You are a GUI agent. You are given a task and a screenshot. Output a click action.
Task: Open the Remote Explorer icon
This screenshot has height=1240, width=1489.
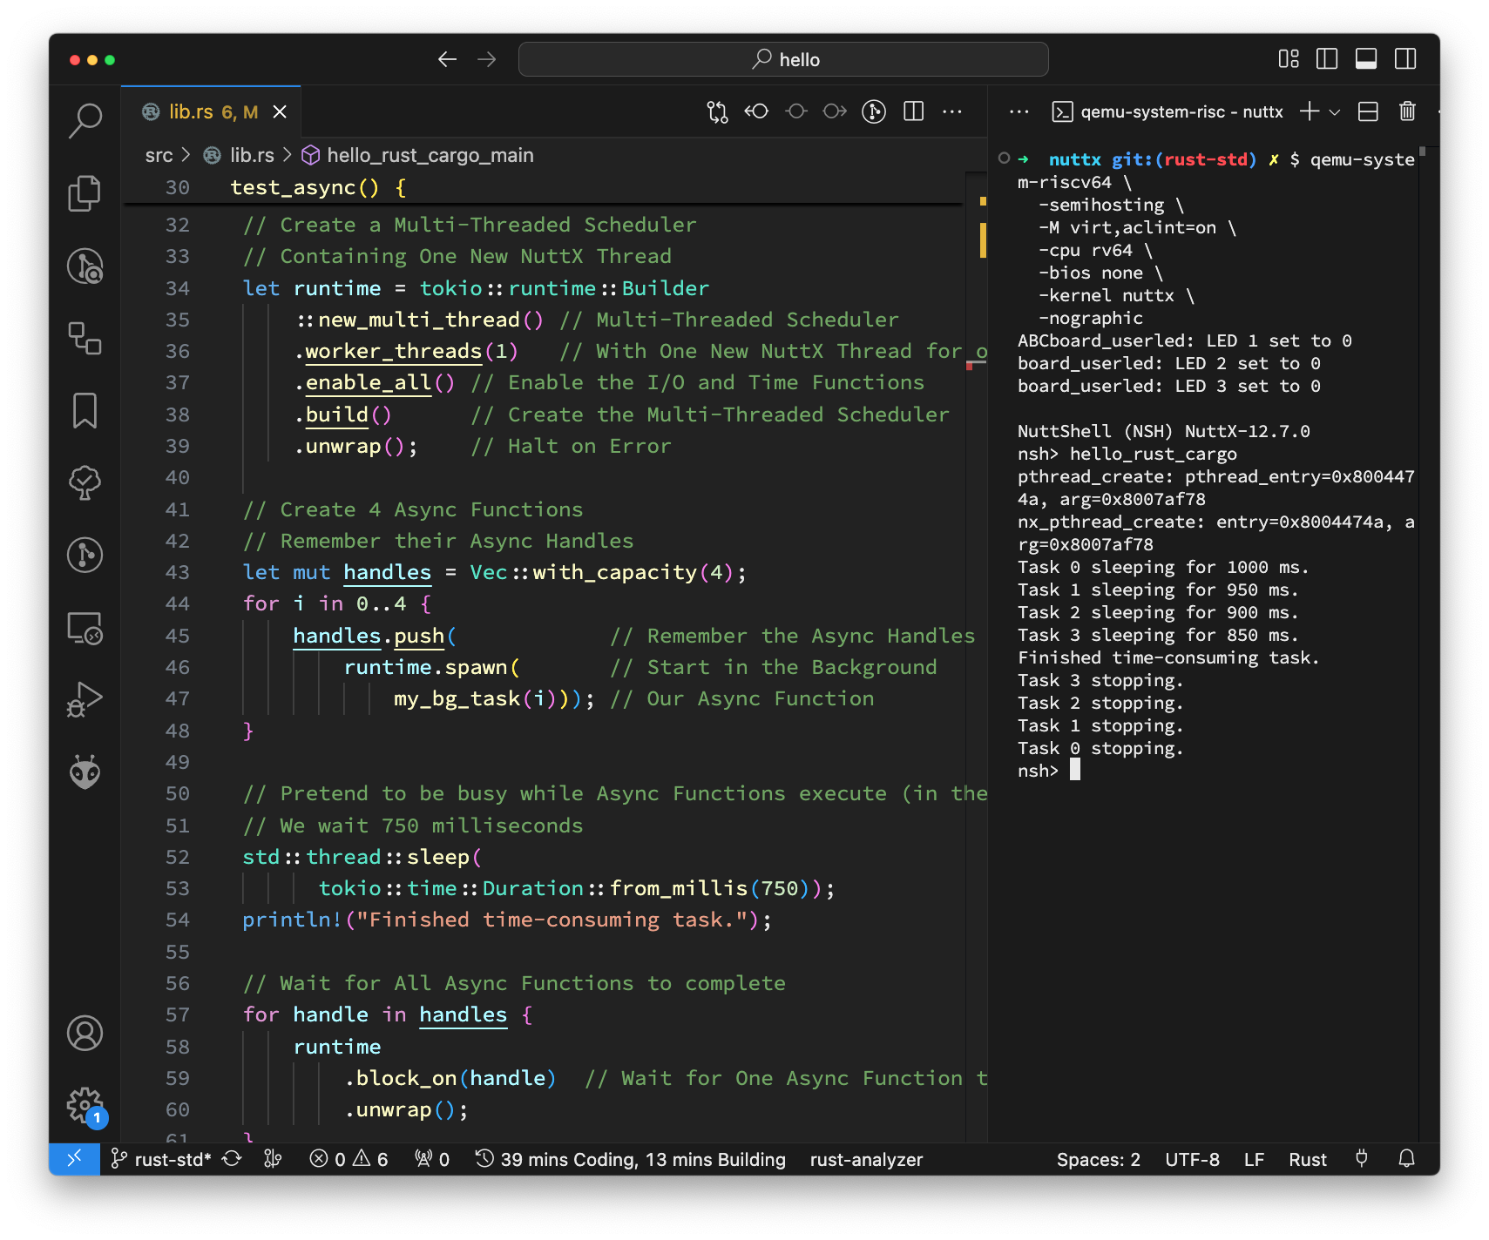tap(85, 628)
